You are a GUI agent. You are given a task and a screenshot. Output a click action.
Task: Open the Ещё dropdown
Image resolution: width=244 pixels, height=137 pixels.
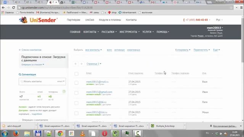click(x=217, y=50)
